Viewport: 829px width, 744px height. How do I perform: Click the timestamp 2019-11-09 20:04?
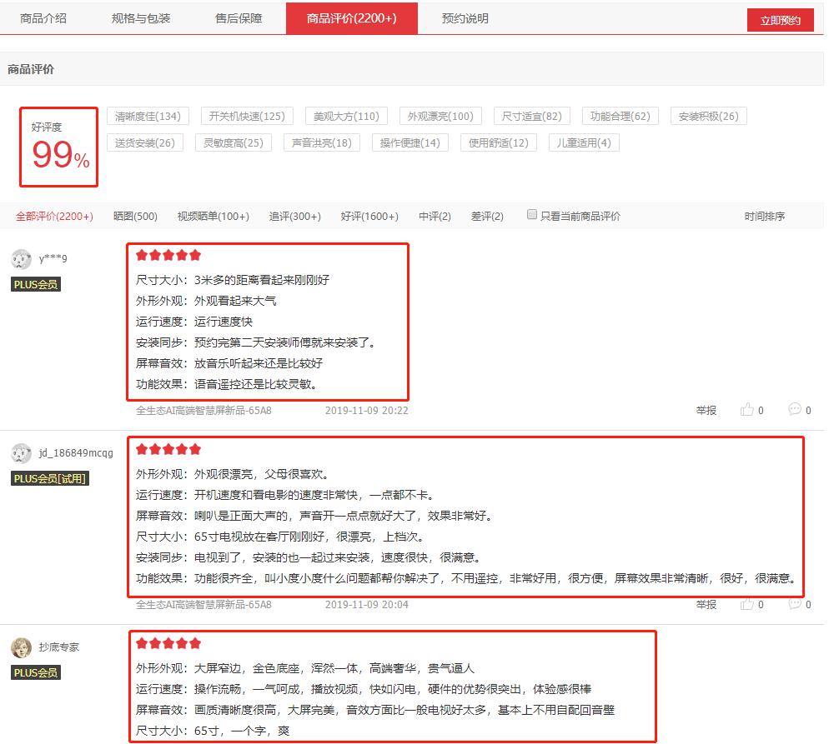(366, 605)
